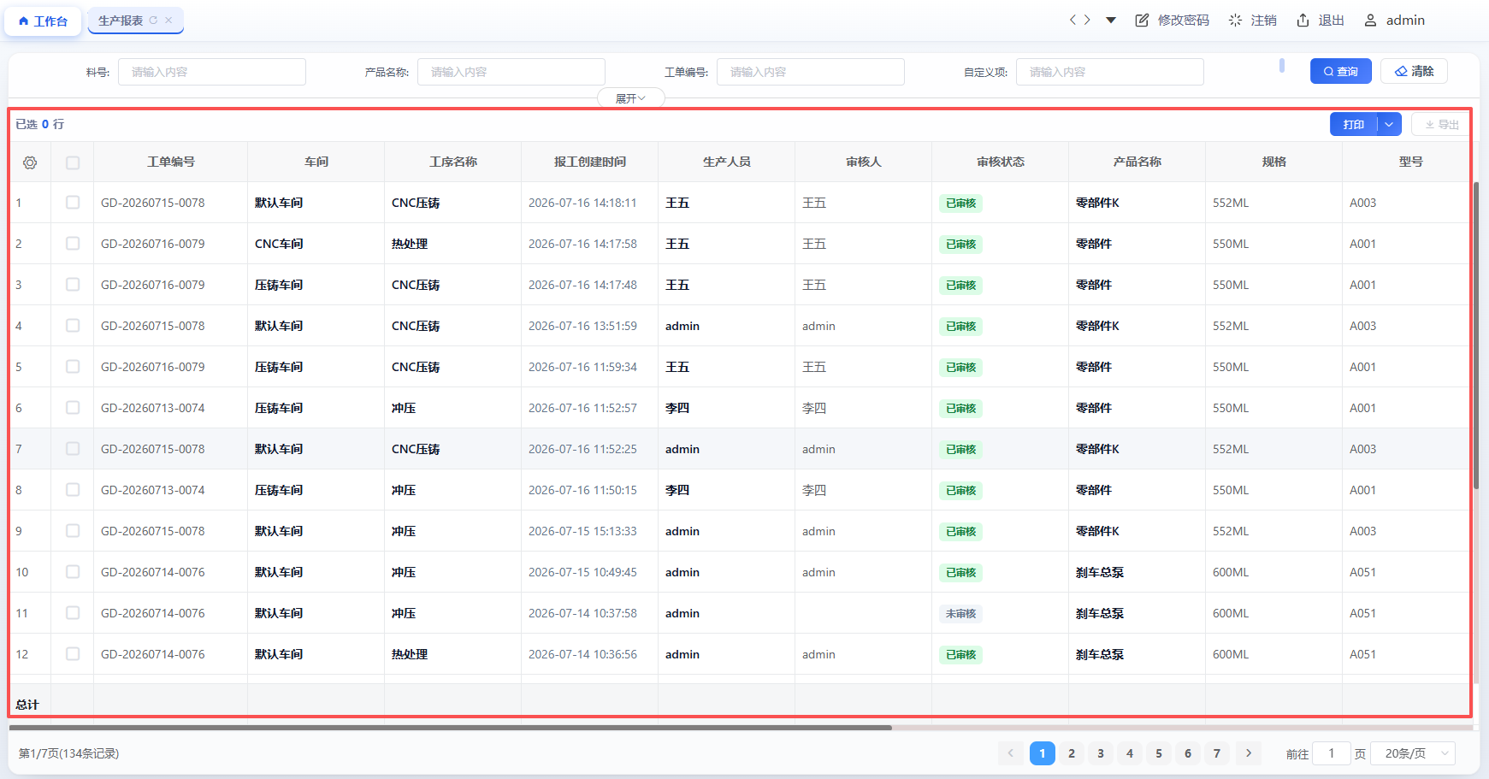Open the admin user menu
This screenshot has width=1489, height=779.
[x=1394, y=21]
